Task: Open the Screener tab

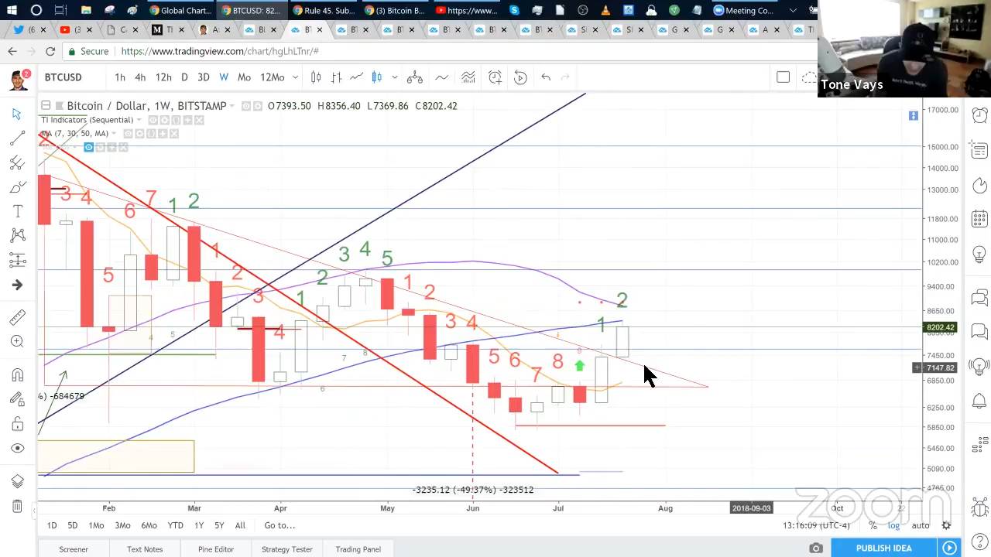Action: (x=74, y=549)
